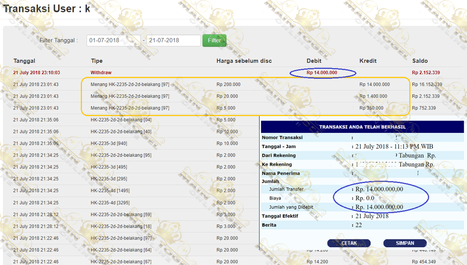The width and height of the screenshot is (467, 265).
Task: Click the saldo value Rp 16.152.339
Action: [427, 85]
